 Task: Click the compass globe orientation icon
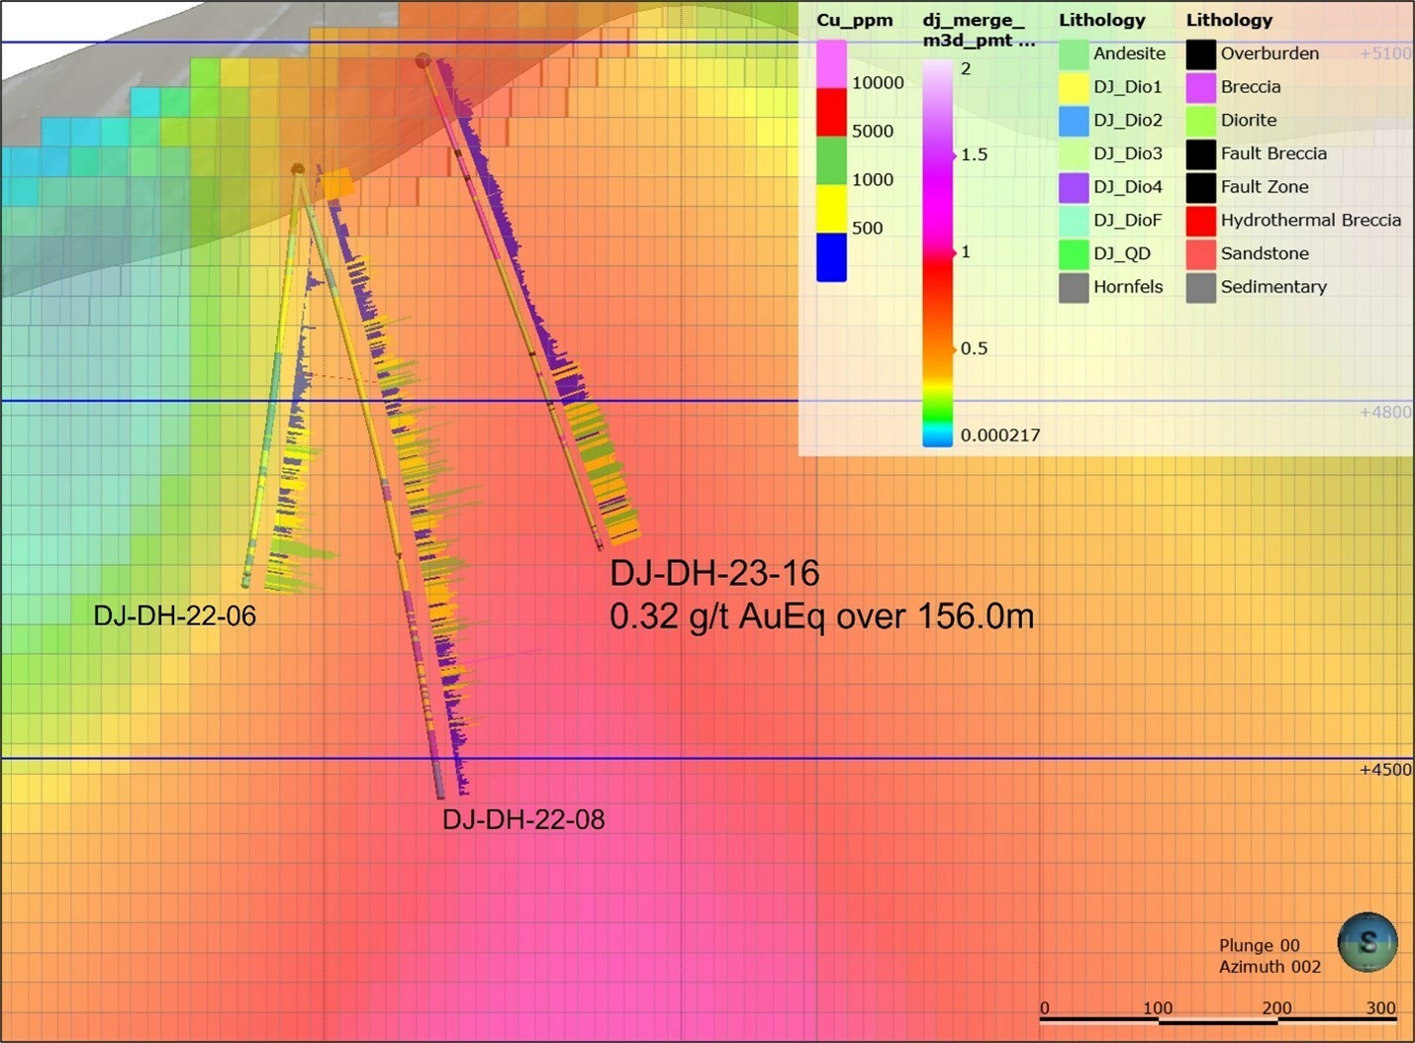(x=1368, y=942)
